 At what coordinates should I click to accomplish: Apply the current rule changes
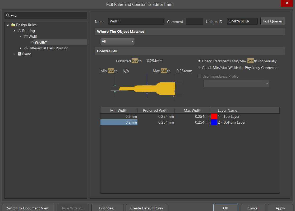point(280,208)
